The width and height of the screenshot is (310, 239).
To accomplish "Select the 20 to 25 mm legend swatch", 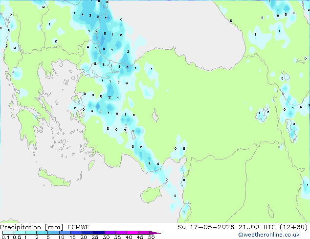I will pyautogui.click(x=88, y=233).
